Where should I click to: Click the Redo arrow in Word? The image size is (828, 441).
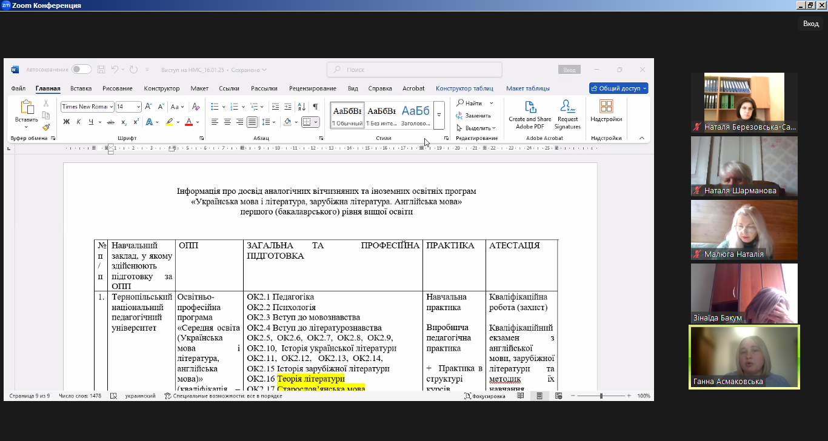click(x=133, y=70)
